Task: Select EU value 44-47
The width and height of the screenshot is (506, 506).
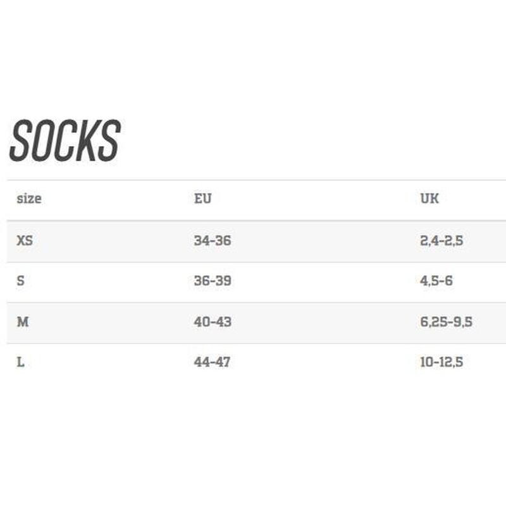Action: [212, 362]
